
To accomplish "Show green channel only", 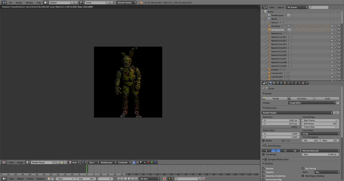I will [152, 162].
